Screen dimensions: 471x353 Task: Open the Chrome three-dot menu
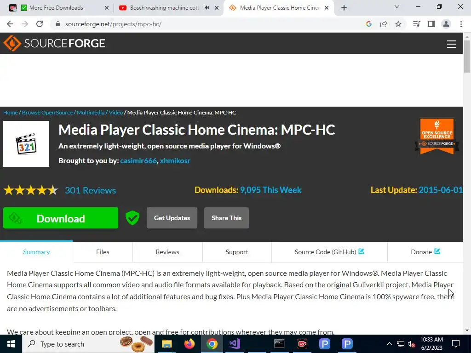click(461, 24)
